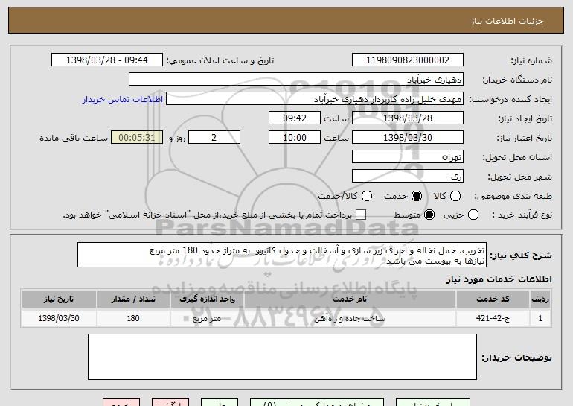Click the اطلاعات خدمات مورد نیاز heading
Viewport: 573px width, 406px height.
(499, 279)
